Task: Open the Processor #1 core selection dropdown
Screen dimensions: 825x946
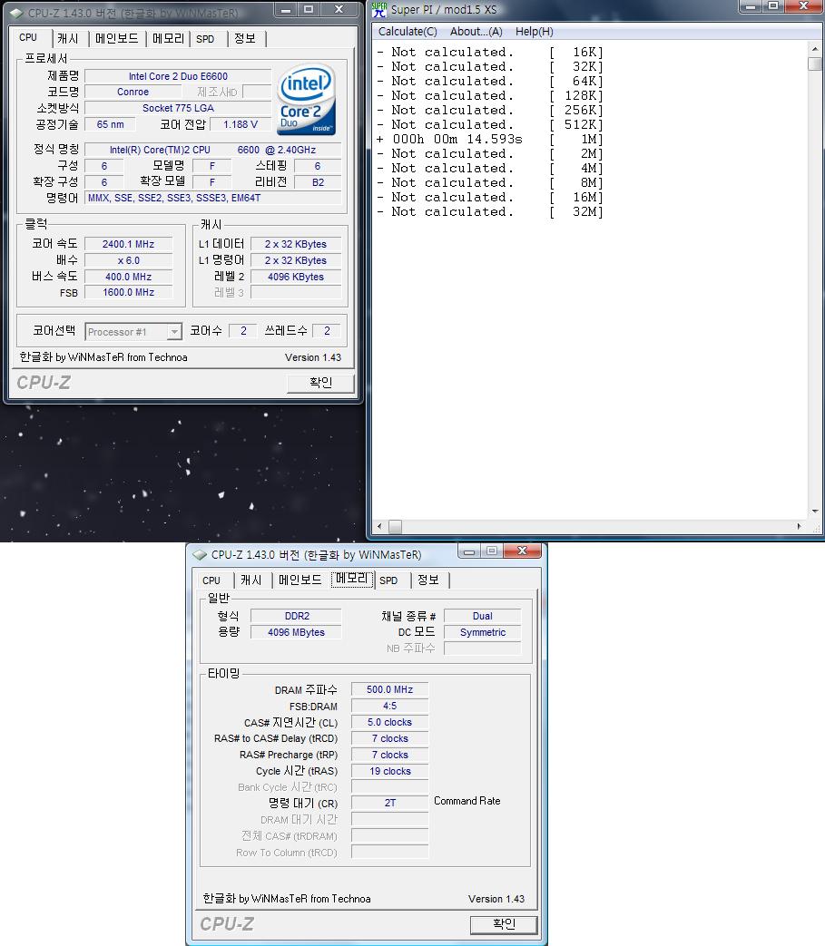Action: (x=174, y=332)
